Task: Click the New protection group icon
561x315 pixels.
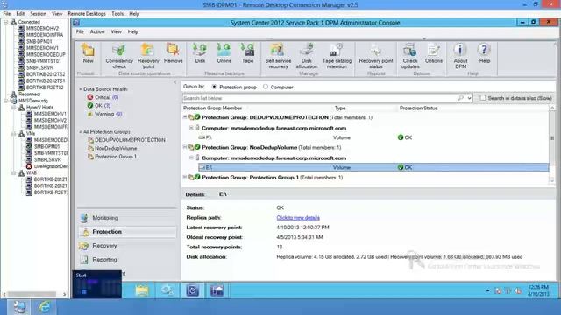Action: [88, 53]
